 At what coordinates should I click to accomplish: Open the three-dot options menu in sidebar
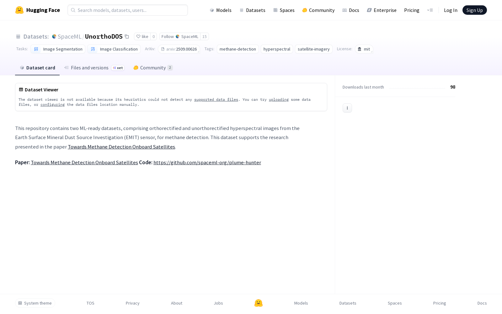pyautogui.click(x=347, y=108)
